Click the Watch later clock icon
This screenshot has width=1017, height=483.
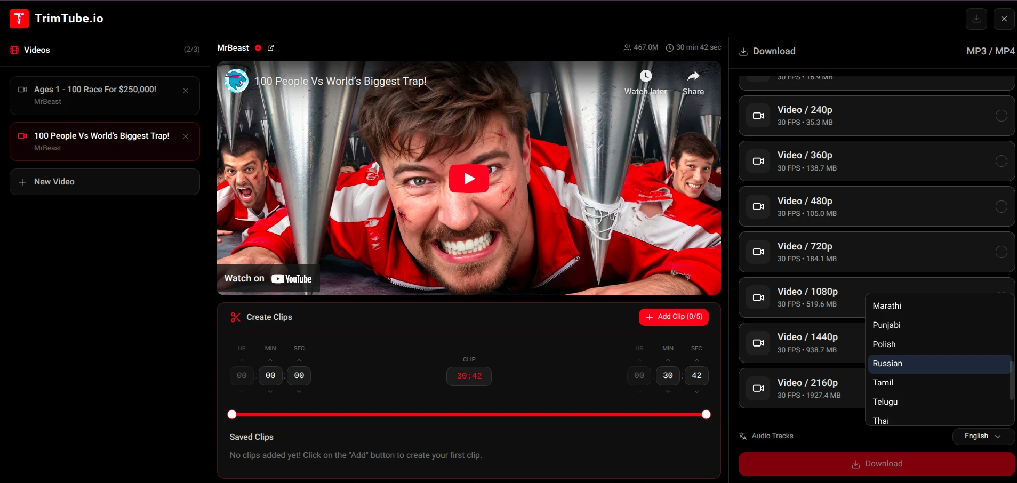click(x=646, y=76)
